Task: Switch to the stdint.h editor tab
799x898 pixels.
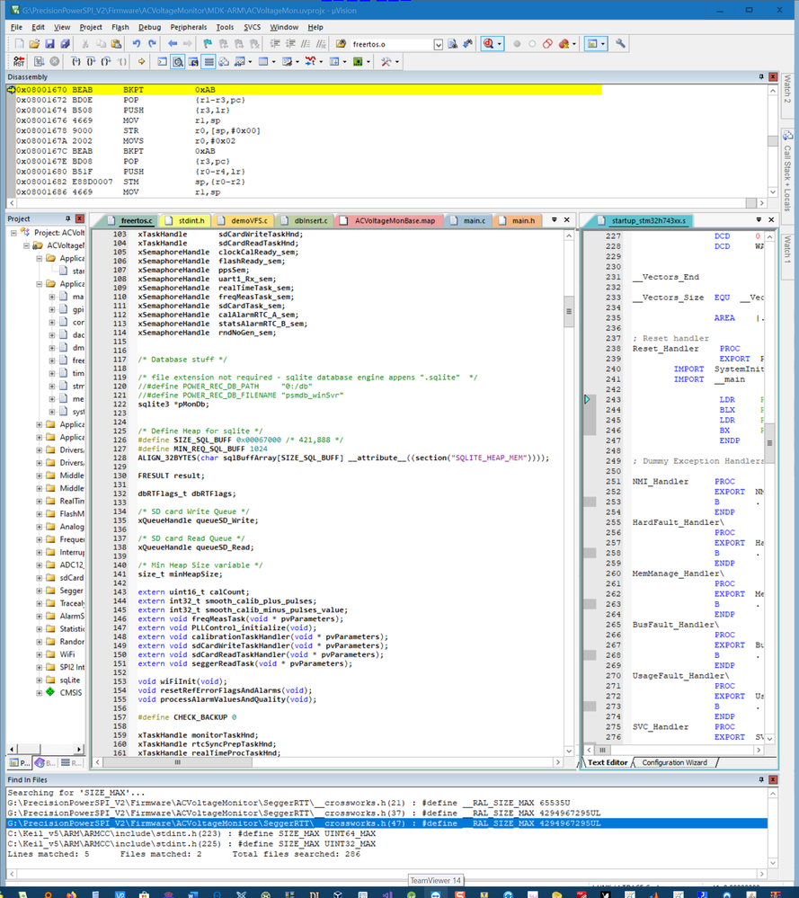Action: [x=191, y=220]
